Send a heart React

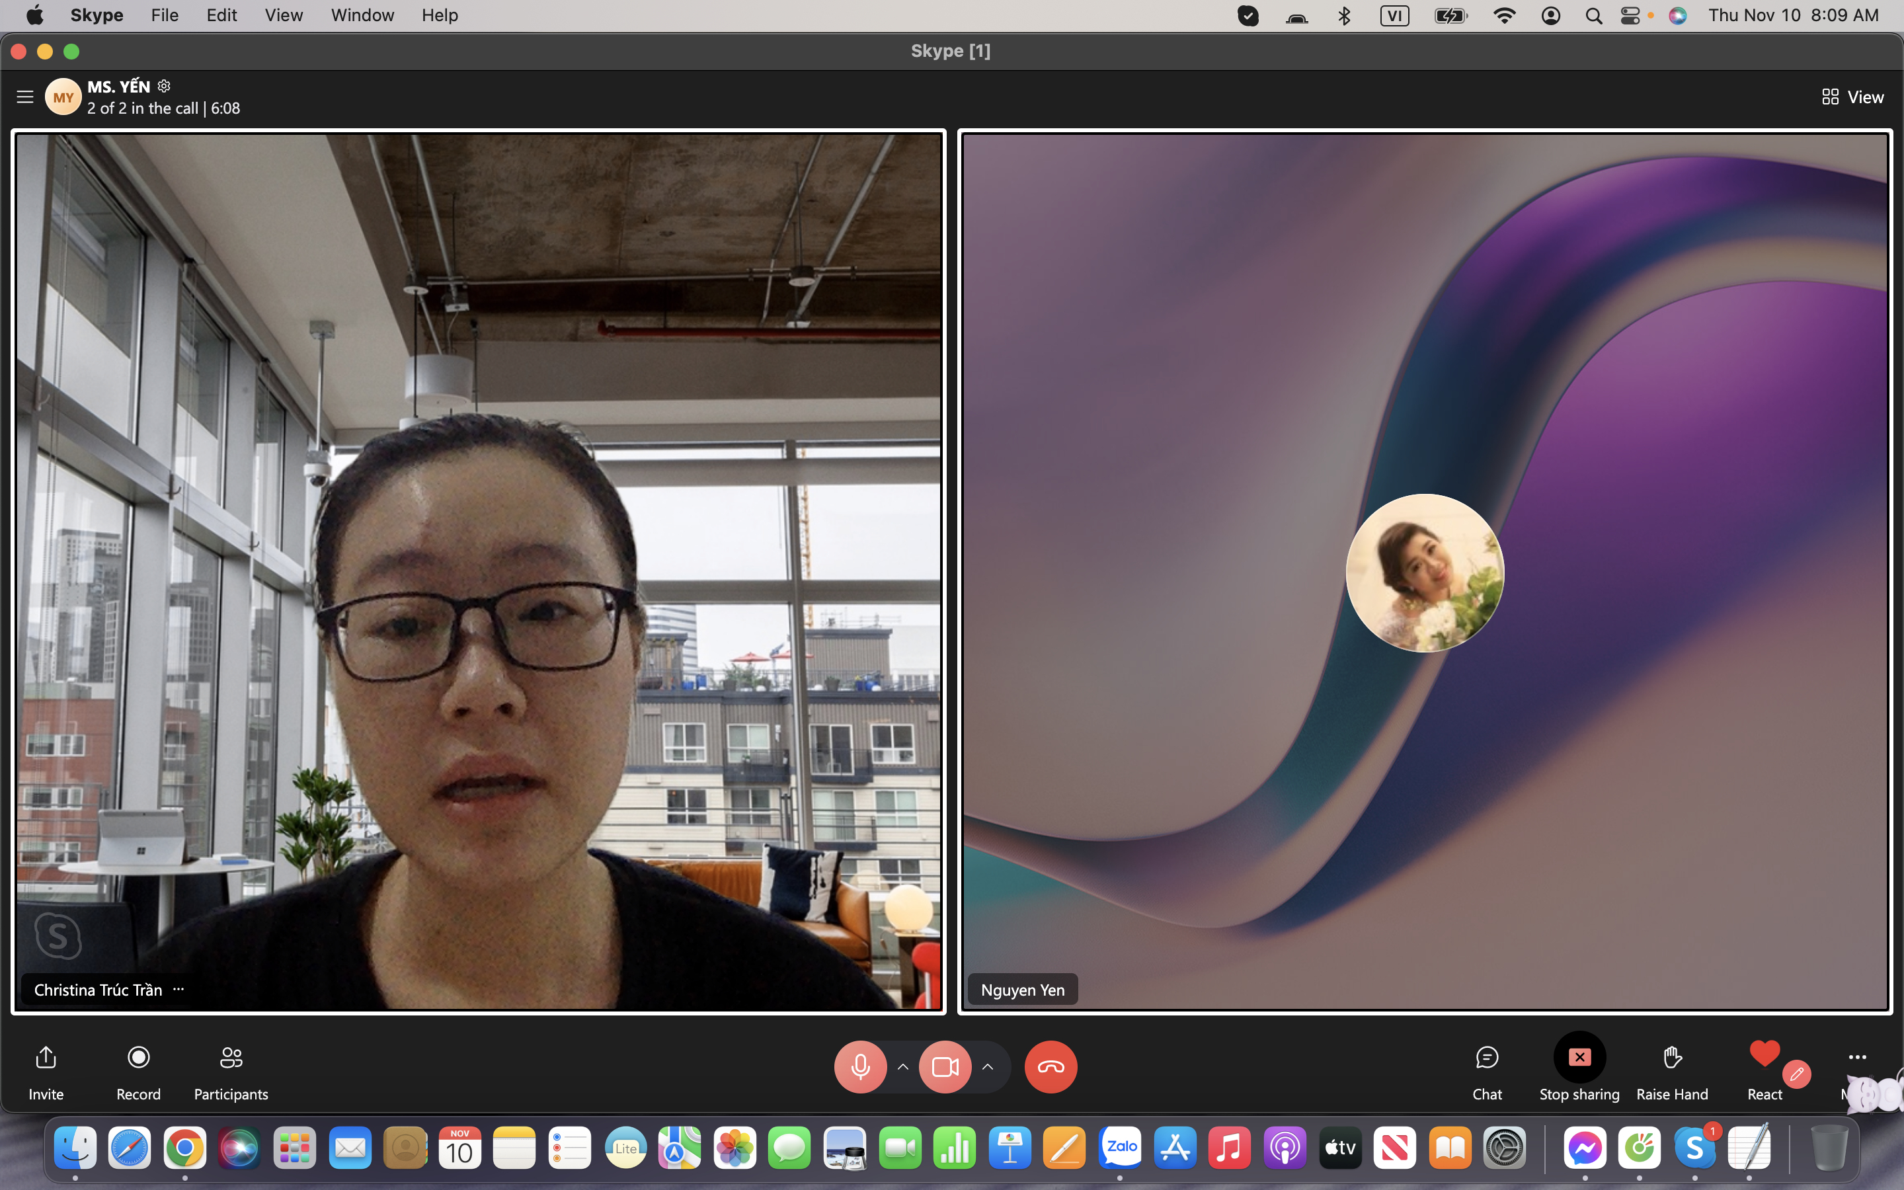point(1764,1053)
